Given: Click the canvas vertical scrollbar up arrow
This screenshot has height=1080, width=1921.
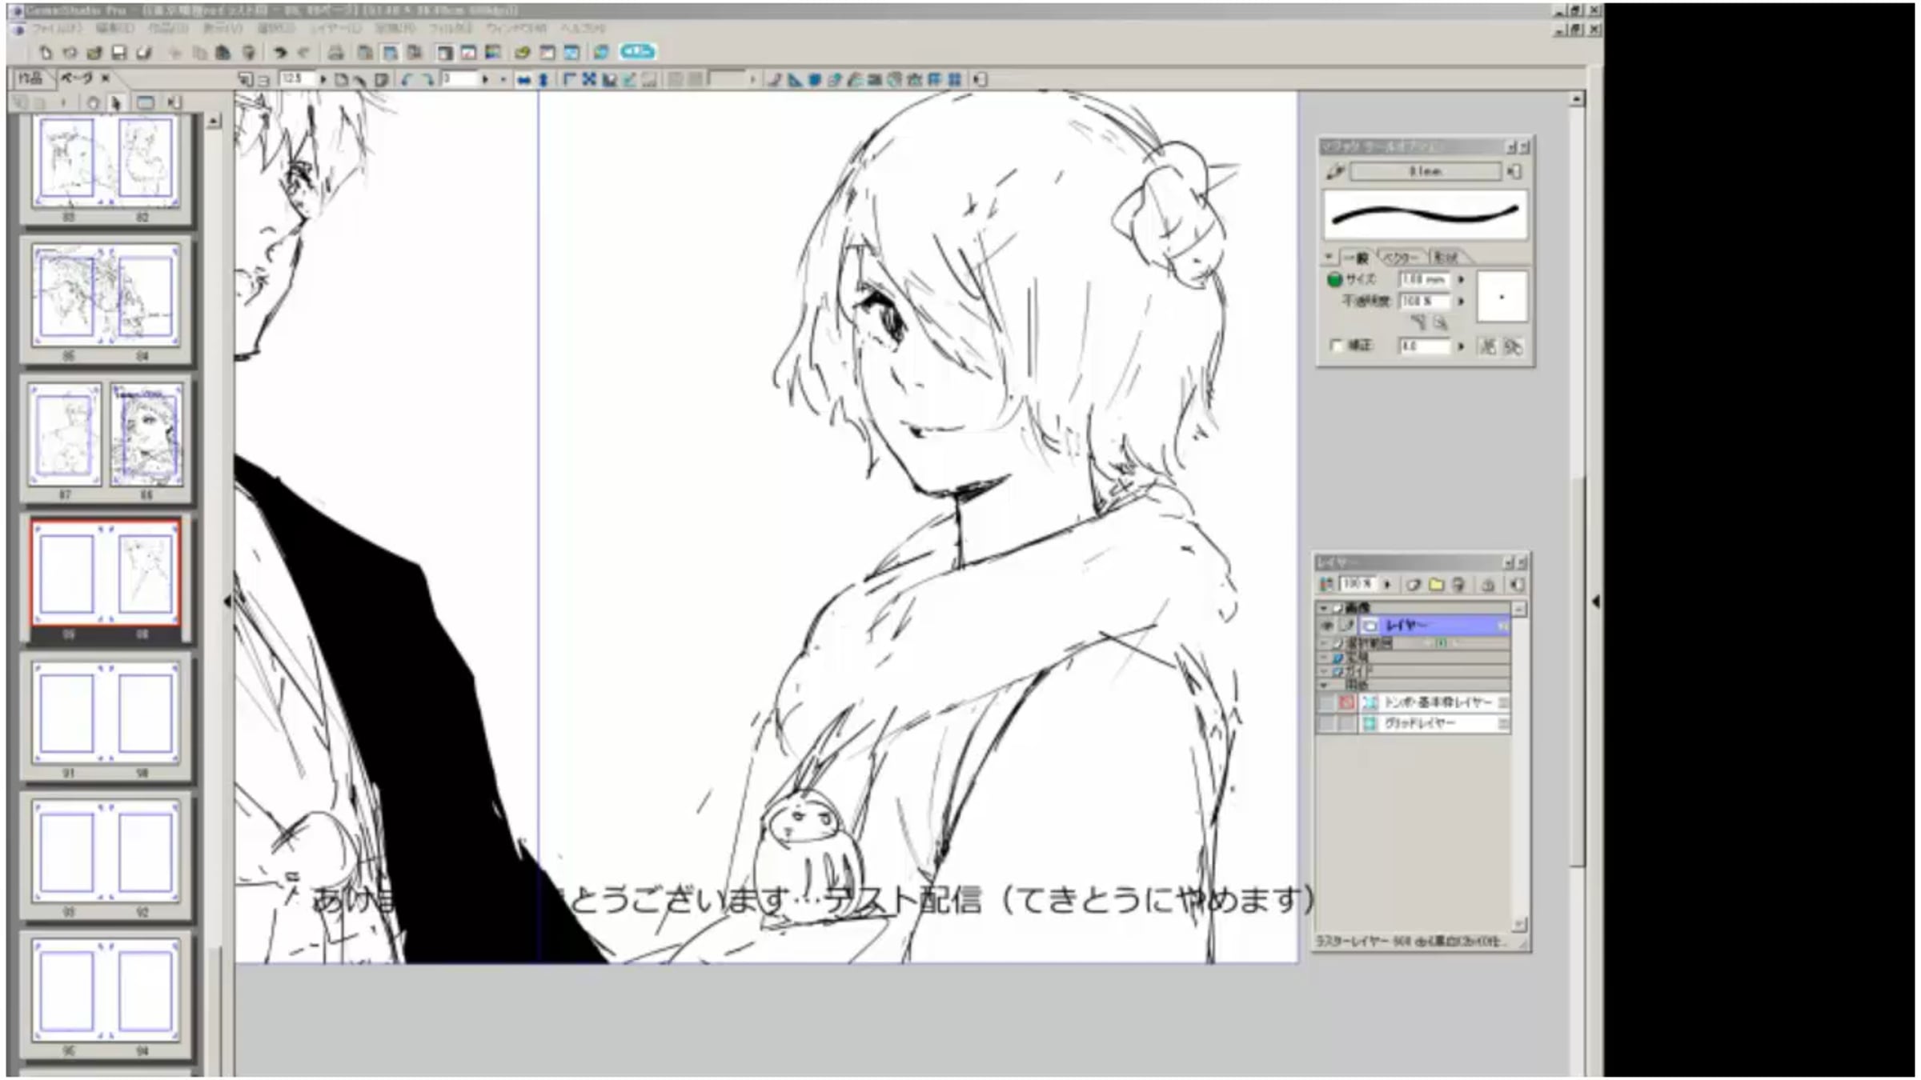Looking at the screenshot, I should pos(1576,100).
